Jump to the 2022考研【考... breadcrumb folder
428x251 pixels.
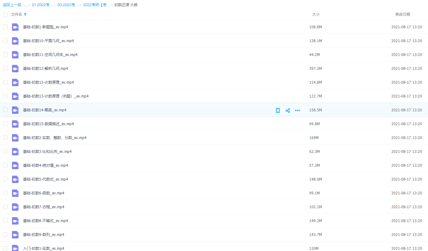[x=96, y=5]
